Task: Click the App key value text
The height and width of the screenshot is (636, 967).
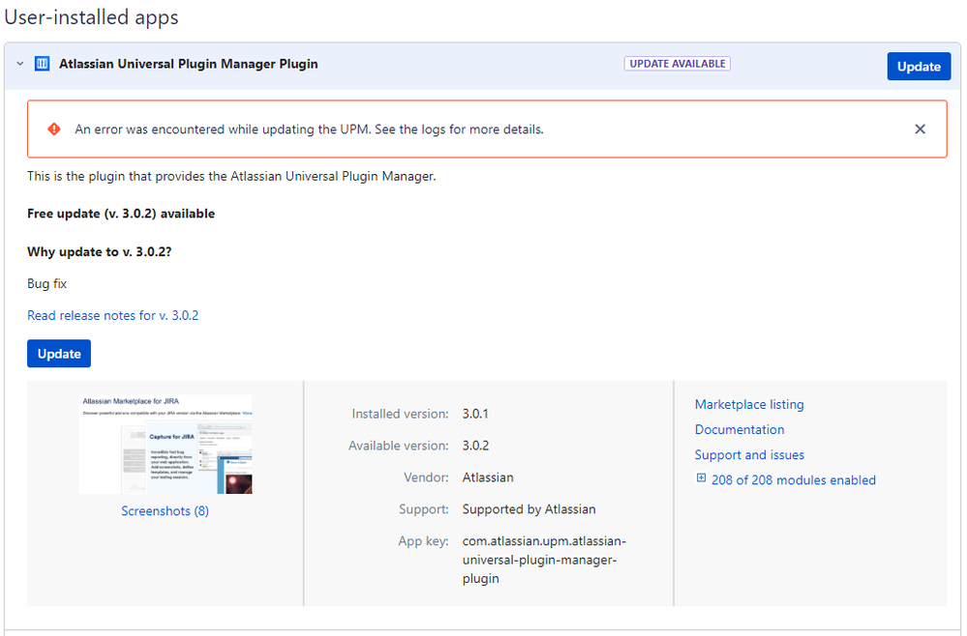Action: [544, 560]
